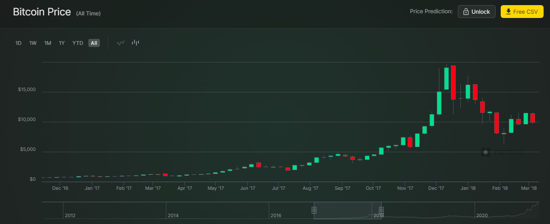The image size is (550, 224).
Task: Unlock the price prediction
Action: [477, 12]
